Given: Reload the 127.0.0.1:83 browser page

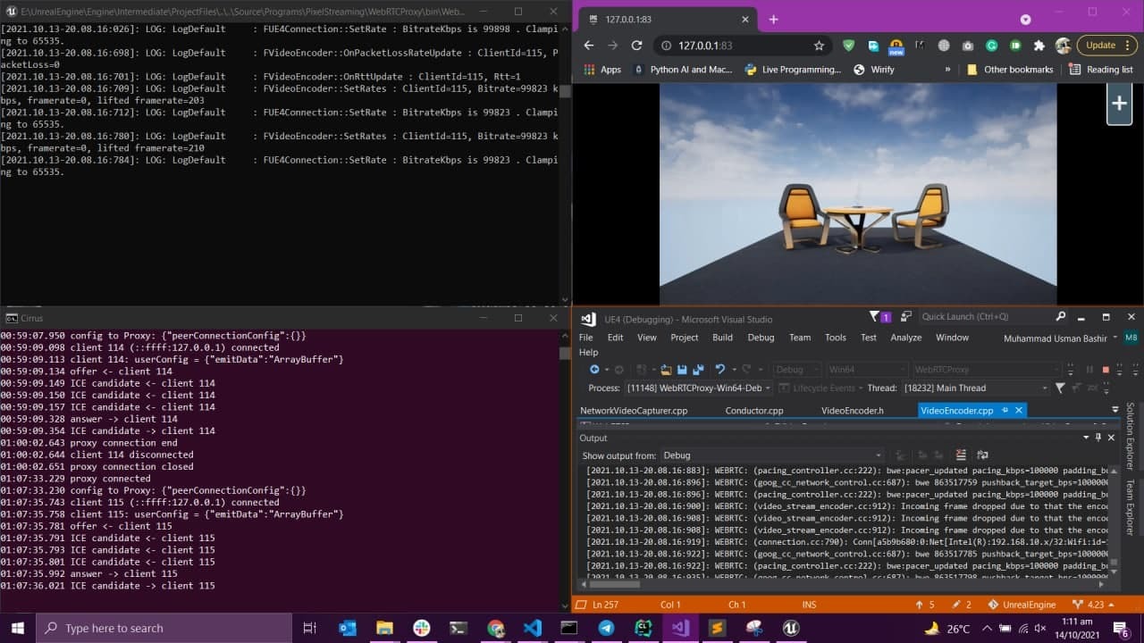Looking at the screenshot, I should coord(636,46).
